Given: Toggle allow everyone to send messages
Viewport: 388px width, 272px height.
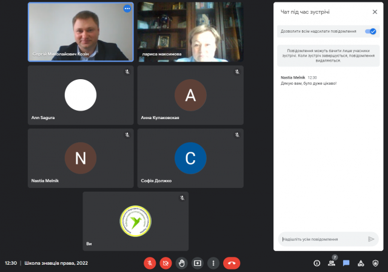Looking at the screenshot, I should (370, 31).
